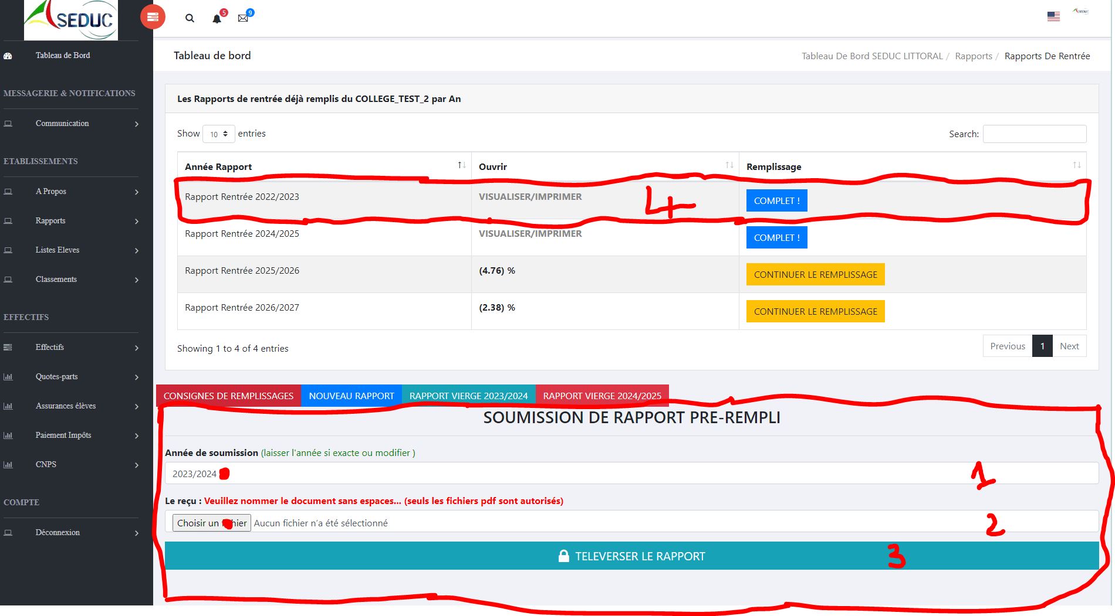Screen dimensions: 1115x616
Task: Click the SEDUC logo in sidebar
Action: [x=71, y=20]
